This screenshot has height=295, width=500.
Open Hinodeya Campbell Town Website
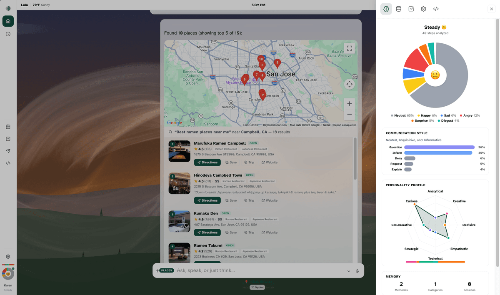point(270,200)
